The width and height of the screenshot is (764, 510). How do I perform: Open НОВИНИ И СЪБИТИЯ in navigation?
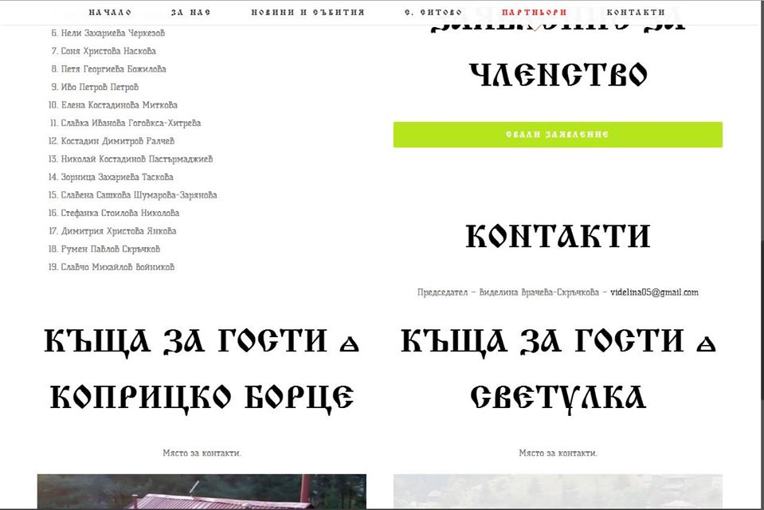tap(308, 12)
